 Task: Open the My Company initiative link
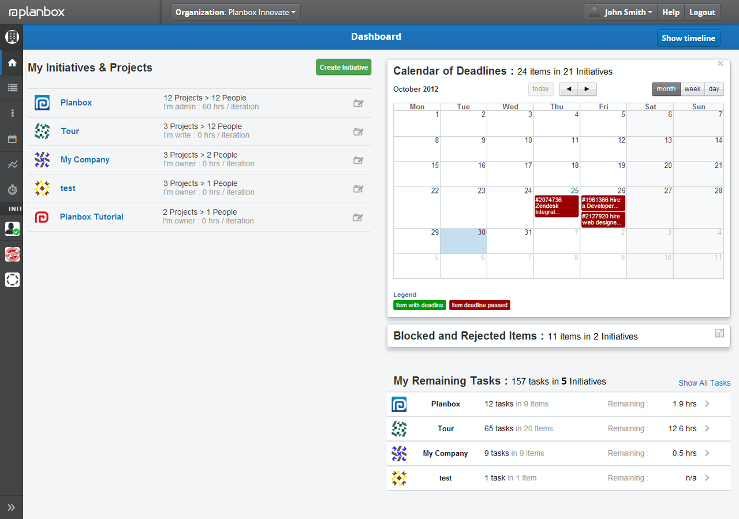[x=85, y=160]
